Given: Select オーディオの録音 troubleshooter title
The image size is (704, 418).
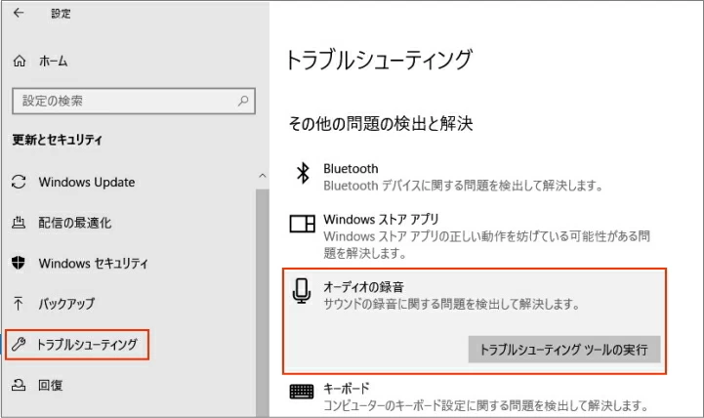Looking at the screenshot, I should [363, 287].
